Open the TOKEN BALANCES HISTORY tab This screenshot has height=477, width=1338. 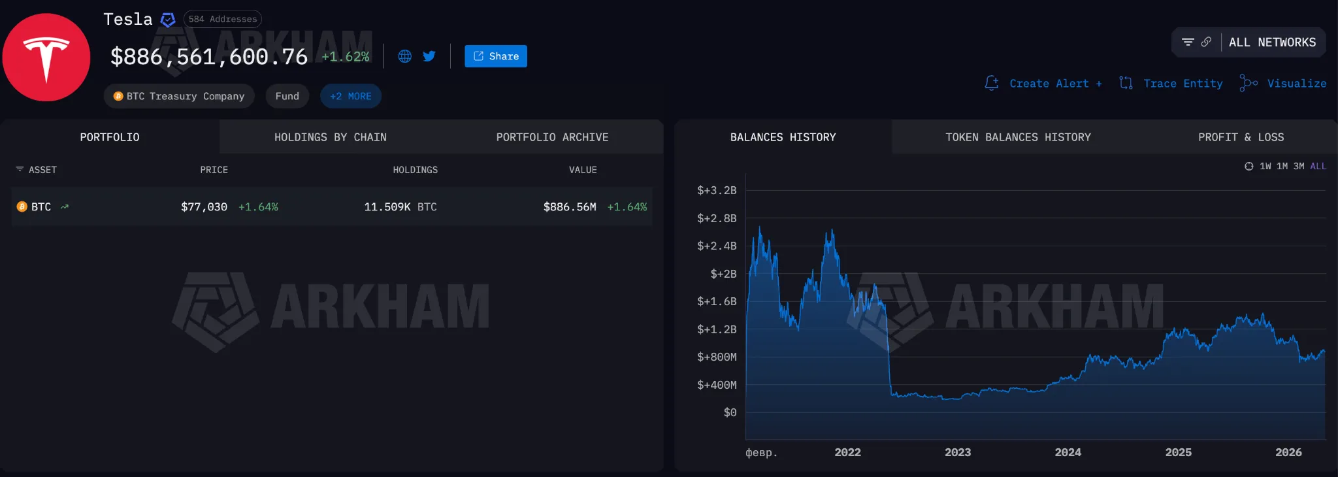(x=1019, y=137)
